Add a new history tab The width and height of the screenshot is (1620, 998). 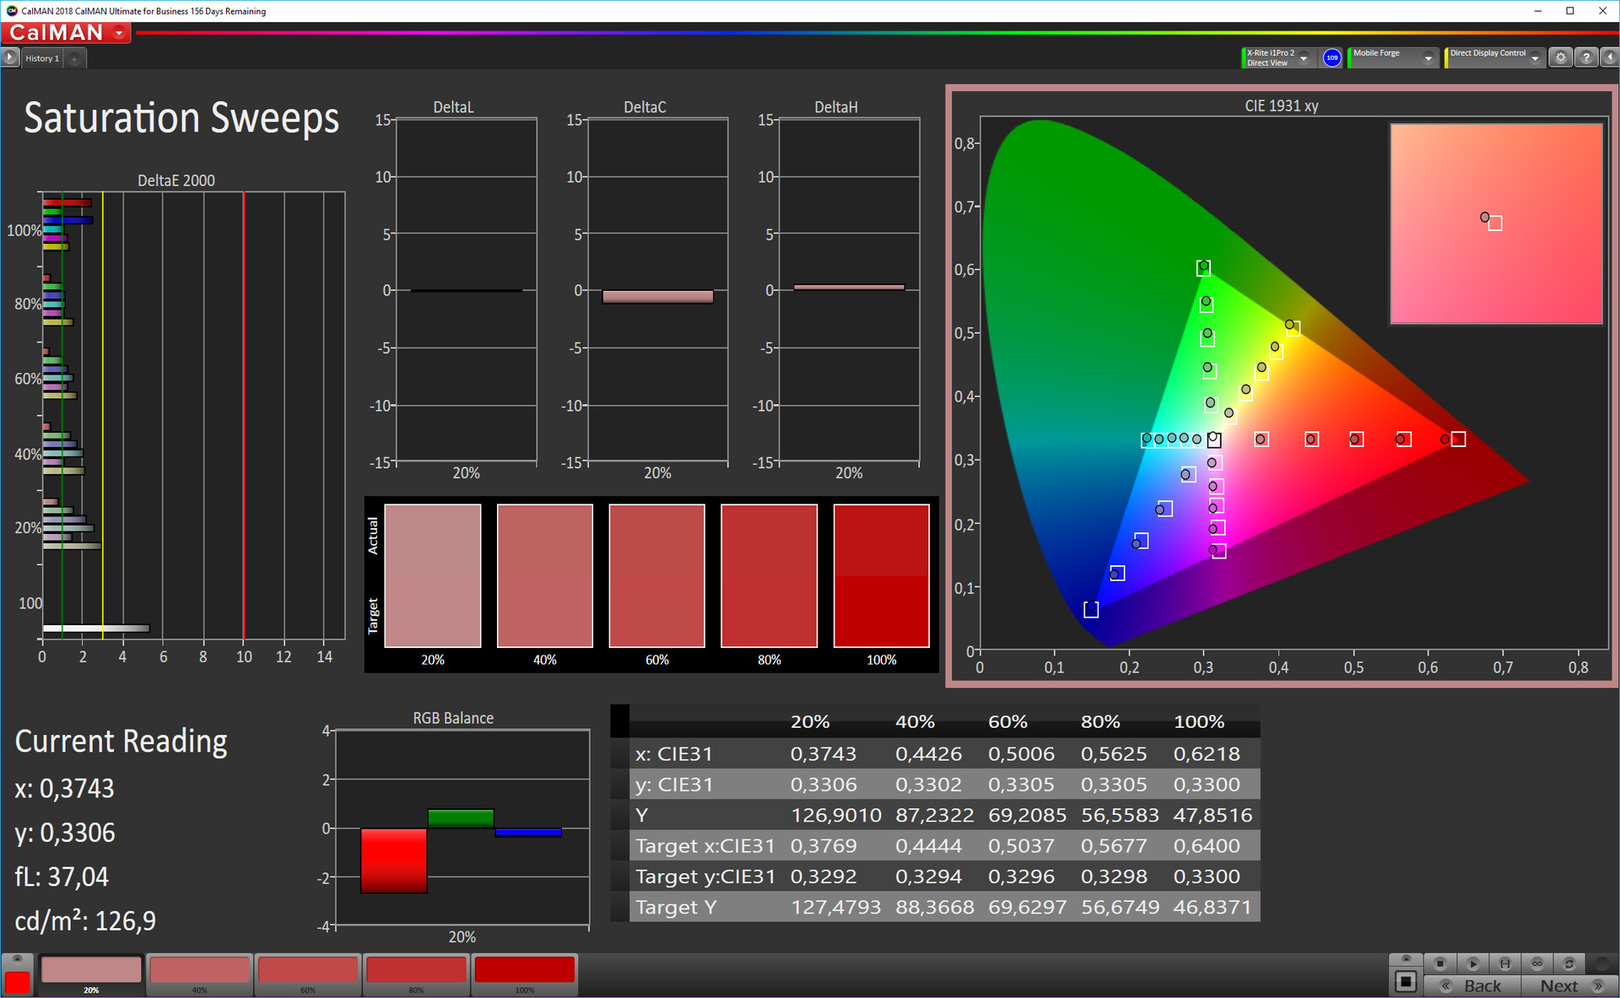pos(74,58)
